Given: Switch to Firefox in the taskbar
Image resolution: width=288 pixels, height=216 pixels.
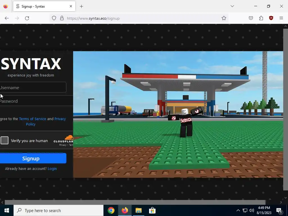Looking at the screenshot, I should [125, 210].
